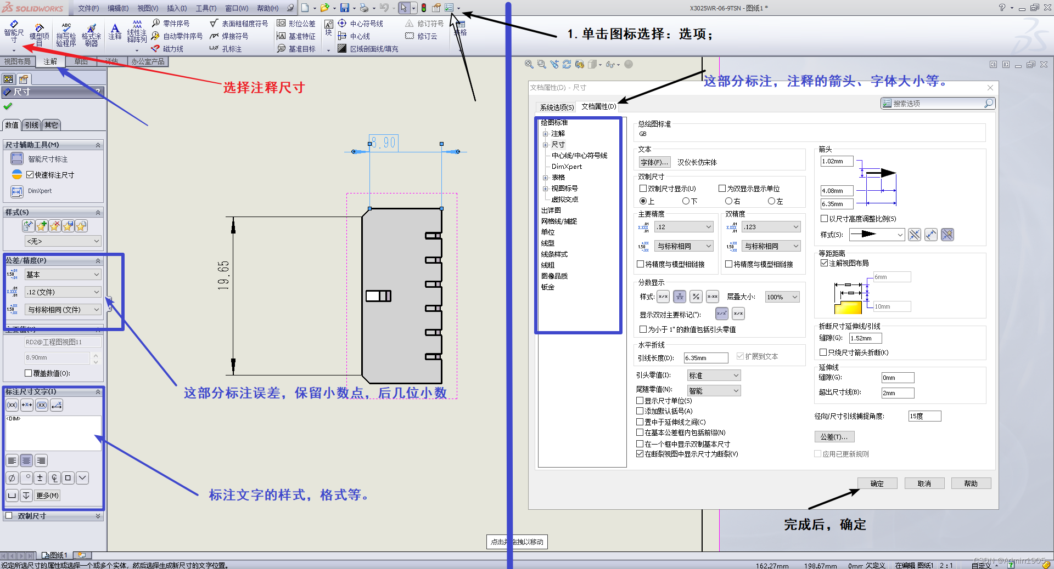Click the Save icon in top toolbar
This screenshot has width=1054, height=569.
tap(345, 8)
